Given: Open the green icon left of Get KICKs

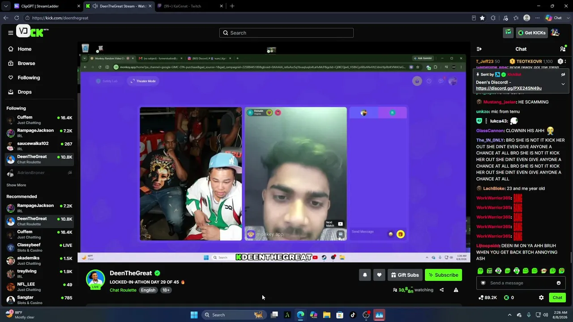Looking at the screenshot, I should [x=508, y=33].
